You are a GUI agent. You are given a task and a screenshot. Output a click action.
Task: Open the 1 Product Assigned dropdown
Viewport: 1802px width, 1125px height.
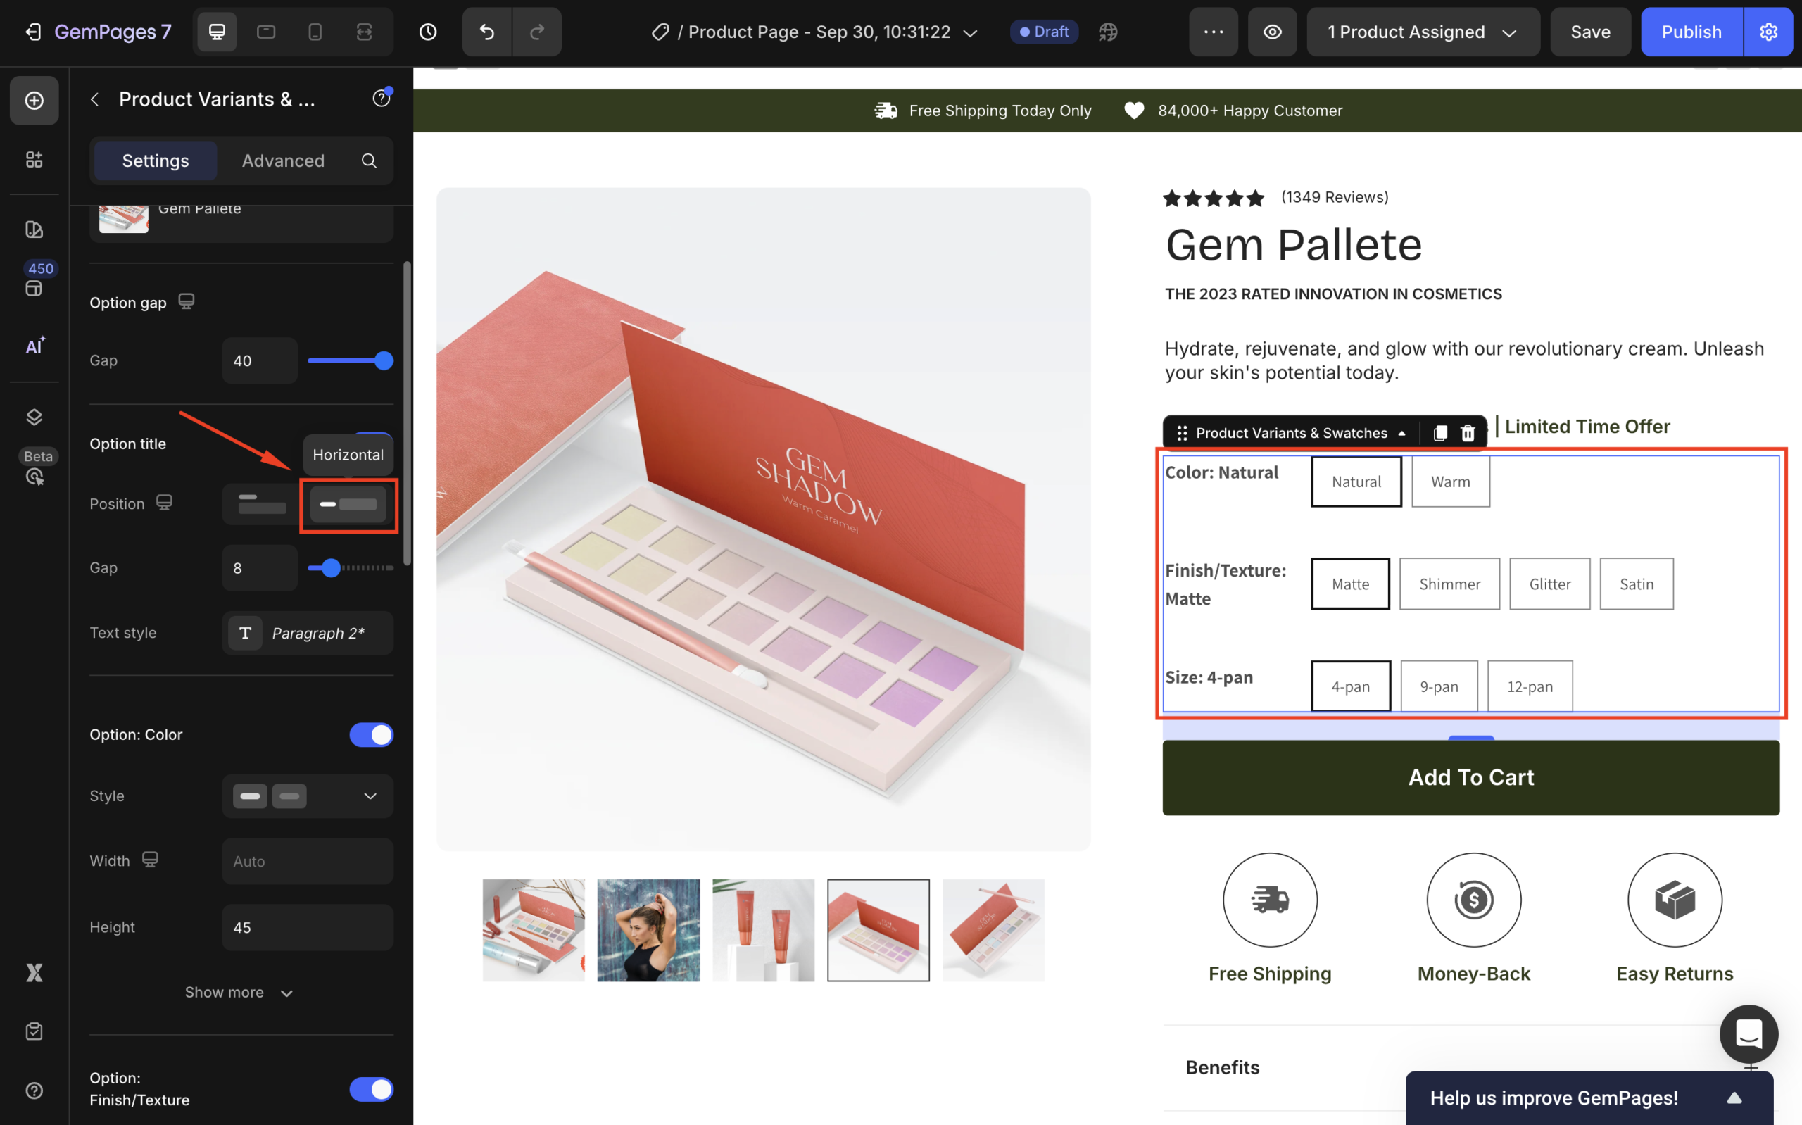1422,32
